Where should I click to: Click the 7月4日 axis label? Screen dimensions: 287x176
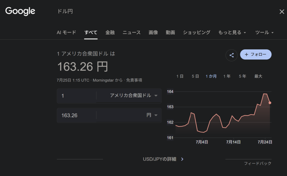tap(202, 142)
